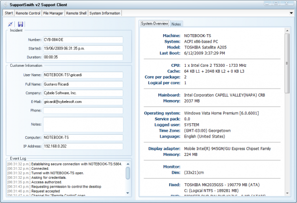The height and width of the screenshot is (203, 297).
Task: Click the Company input field
Action: tap(83, 93)
